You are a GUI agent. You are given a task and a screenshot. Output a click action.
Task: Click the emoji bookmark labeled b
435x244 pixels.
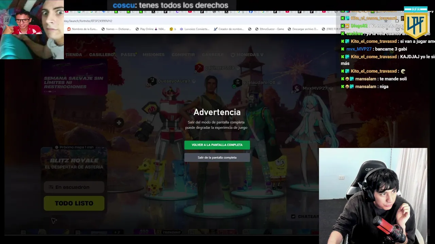click(173, 29)
